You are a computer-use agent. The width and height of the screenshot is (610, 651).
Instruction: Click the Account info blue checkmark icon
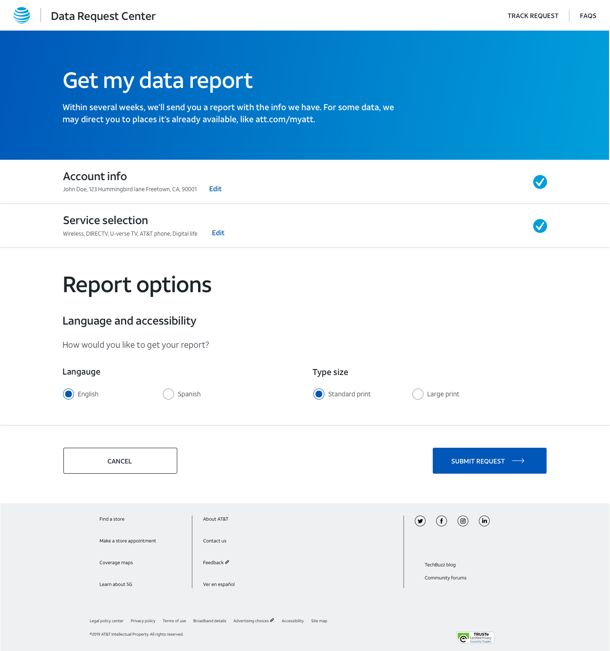[540, 182]
